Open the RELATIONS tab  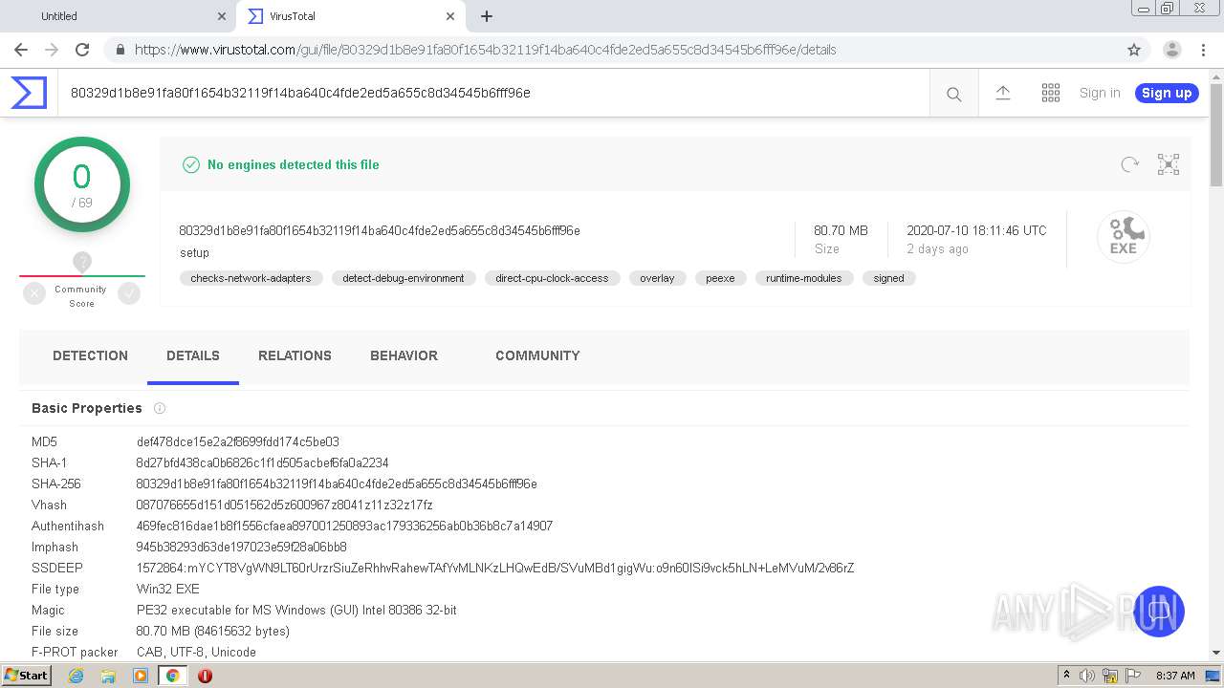pos(295,355)
